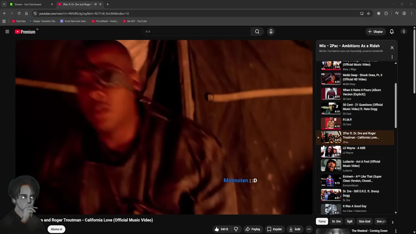Bookmark this page with star icon

click(x=368, y=13)
